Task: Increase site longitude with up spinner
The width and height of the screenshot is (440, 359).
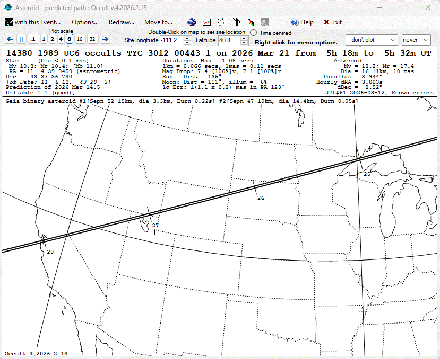Action: pos(187,38)
